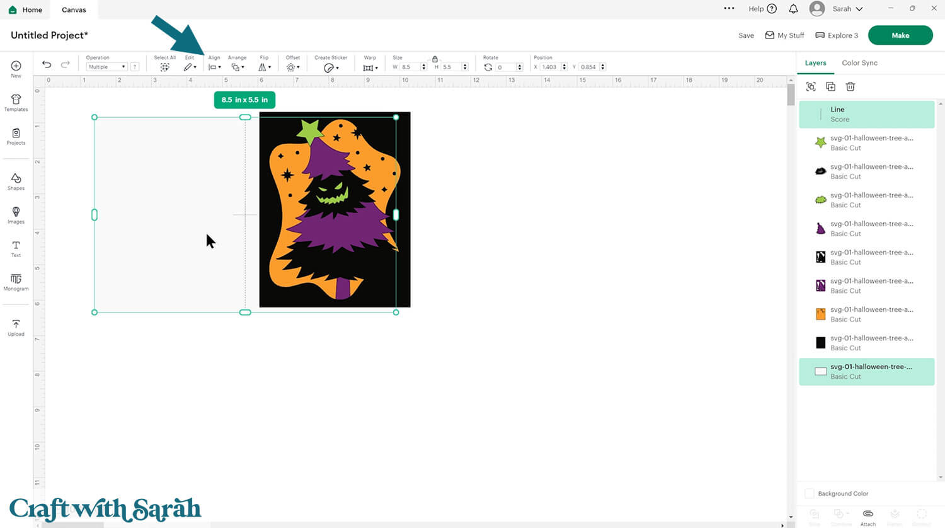Save the Untitled Project
This screenshot has width=945, height=528.
click(x=746, y=35)
